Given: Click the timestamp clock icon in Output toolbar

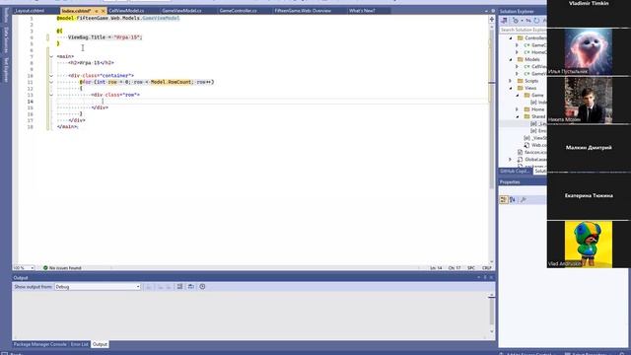Looking at the screenshot, I should tap(202, 287).
